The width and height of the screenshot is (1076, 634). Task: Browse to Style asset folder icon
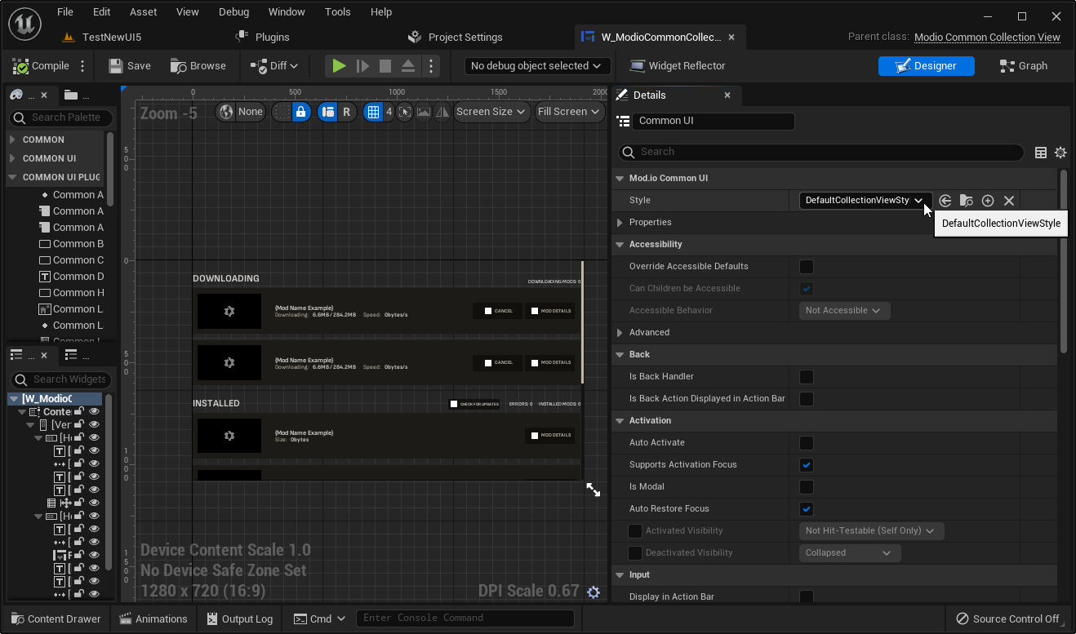(x=967, y=201)
